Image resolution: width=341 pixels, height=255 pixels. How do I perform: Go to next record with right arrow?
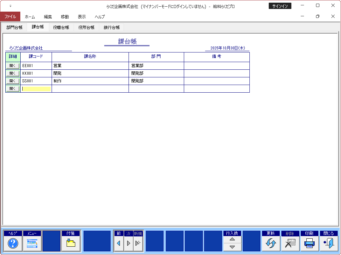[128, 243]
